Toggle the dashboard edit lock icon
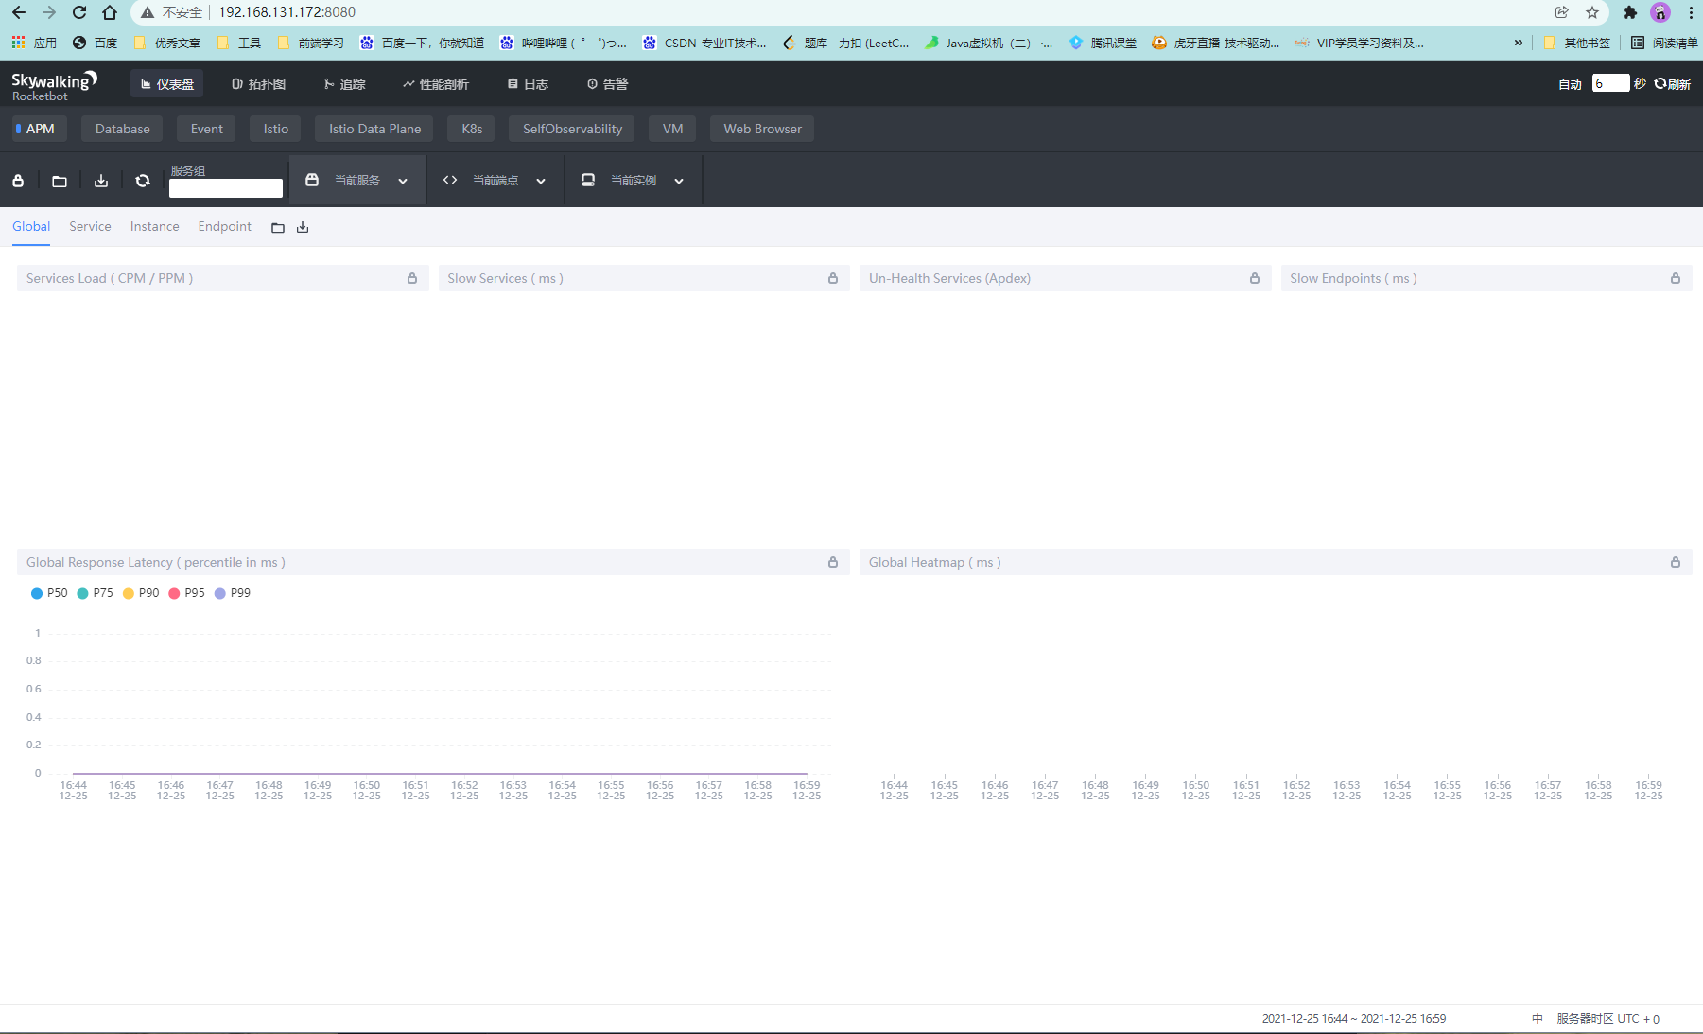Image resolution: width=1703 pixels, height=1034 pixels. point(18,181)
